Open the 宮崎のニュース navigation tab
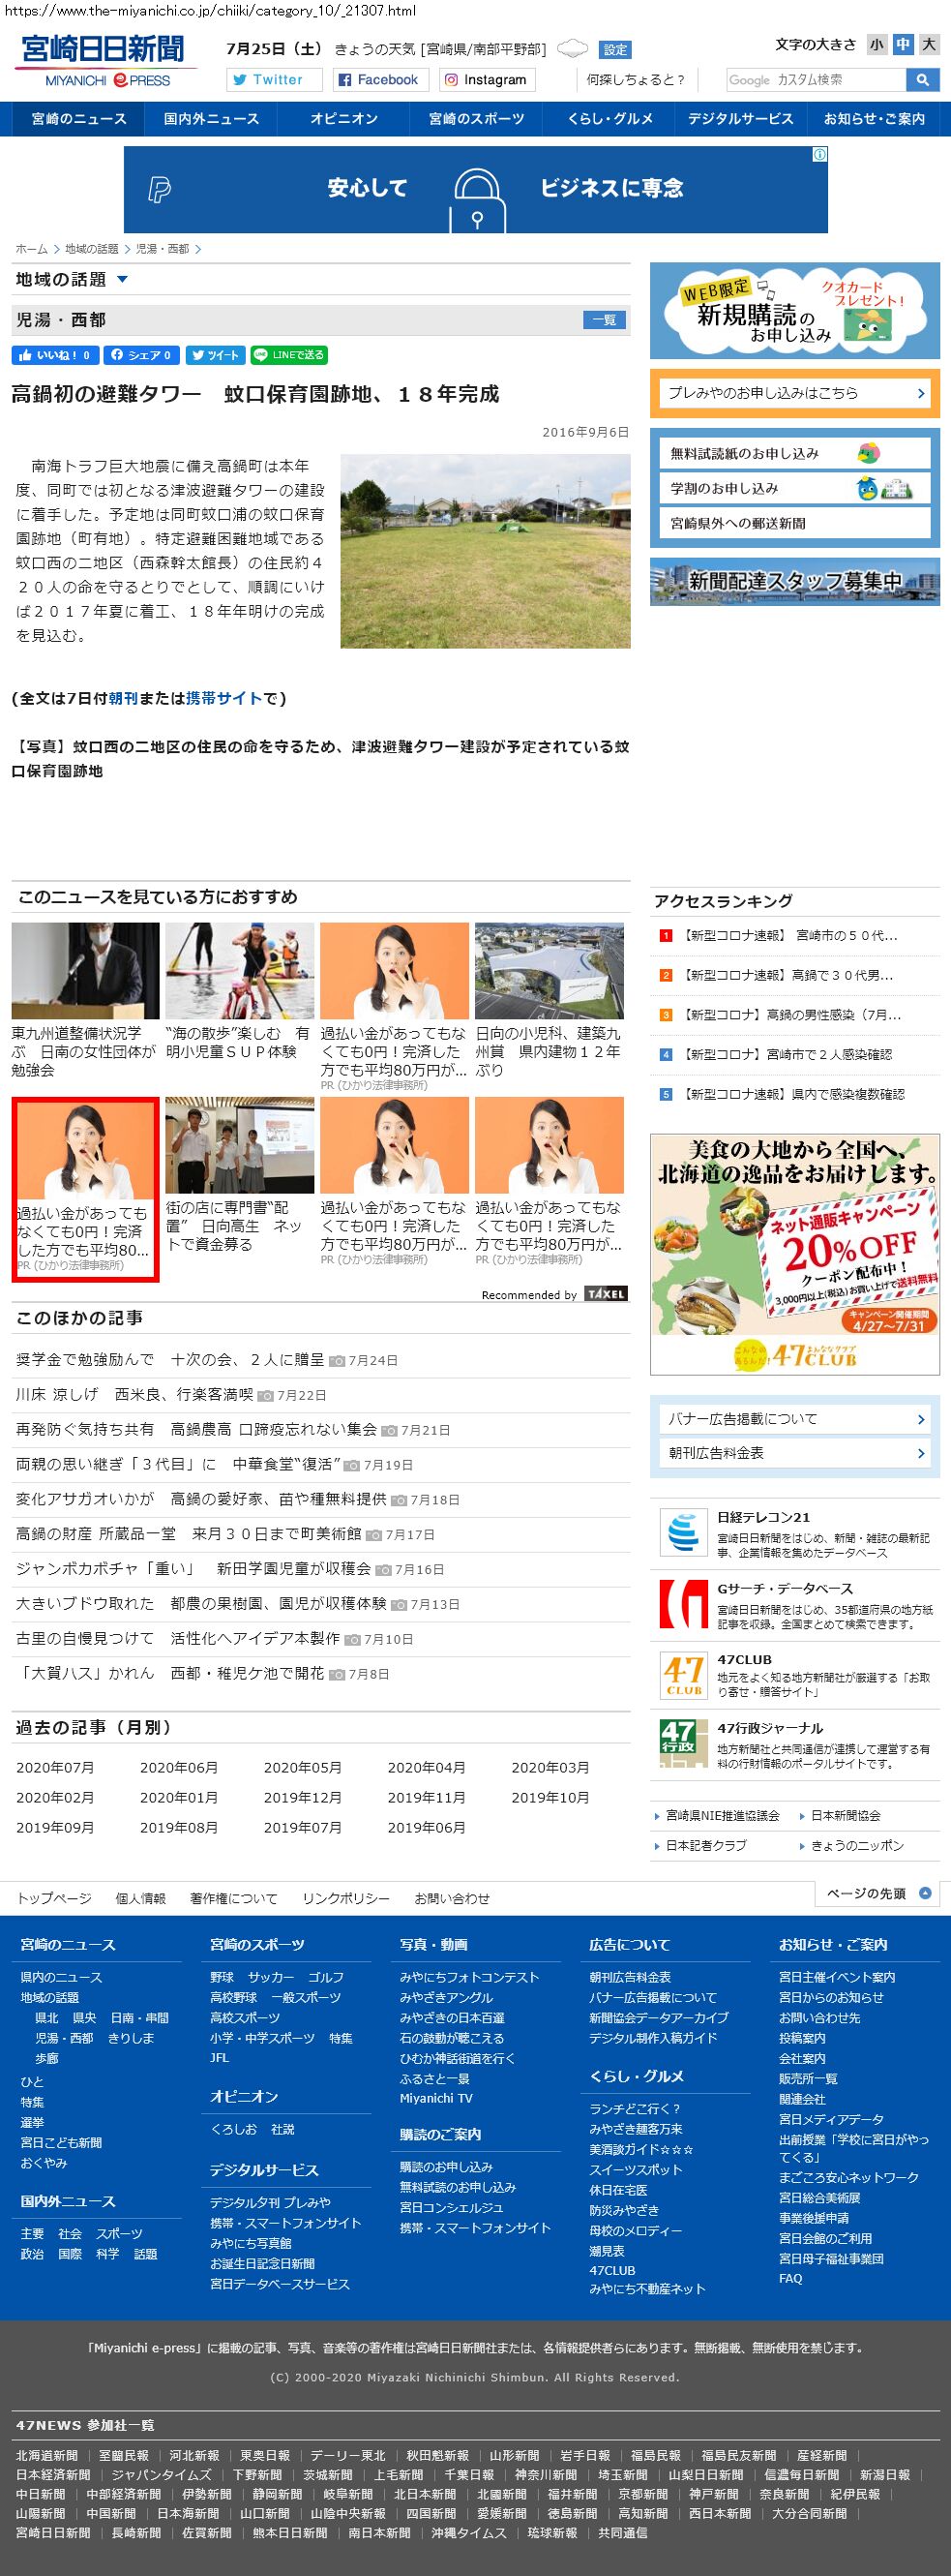951x2576 pixels. click(x=79, y=119)
